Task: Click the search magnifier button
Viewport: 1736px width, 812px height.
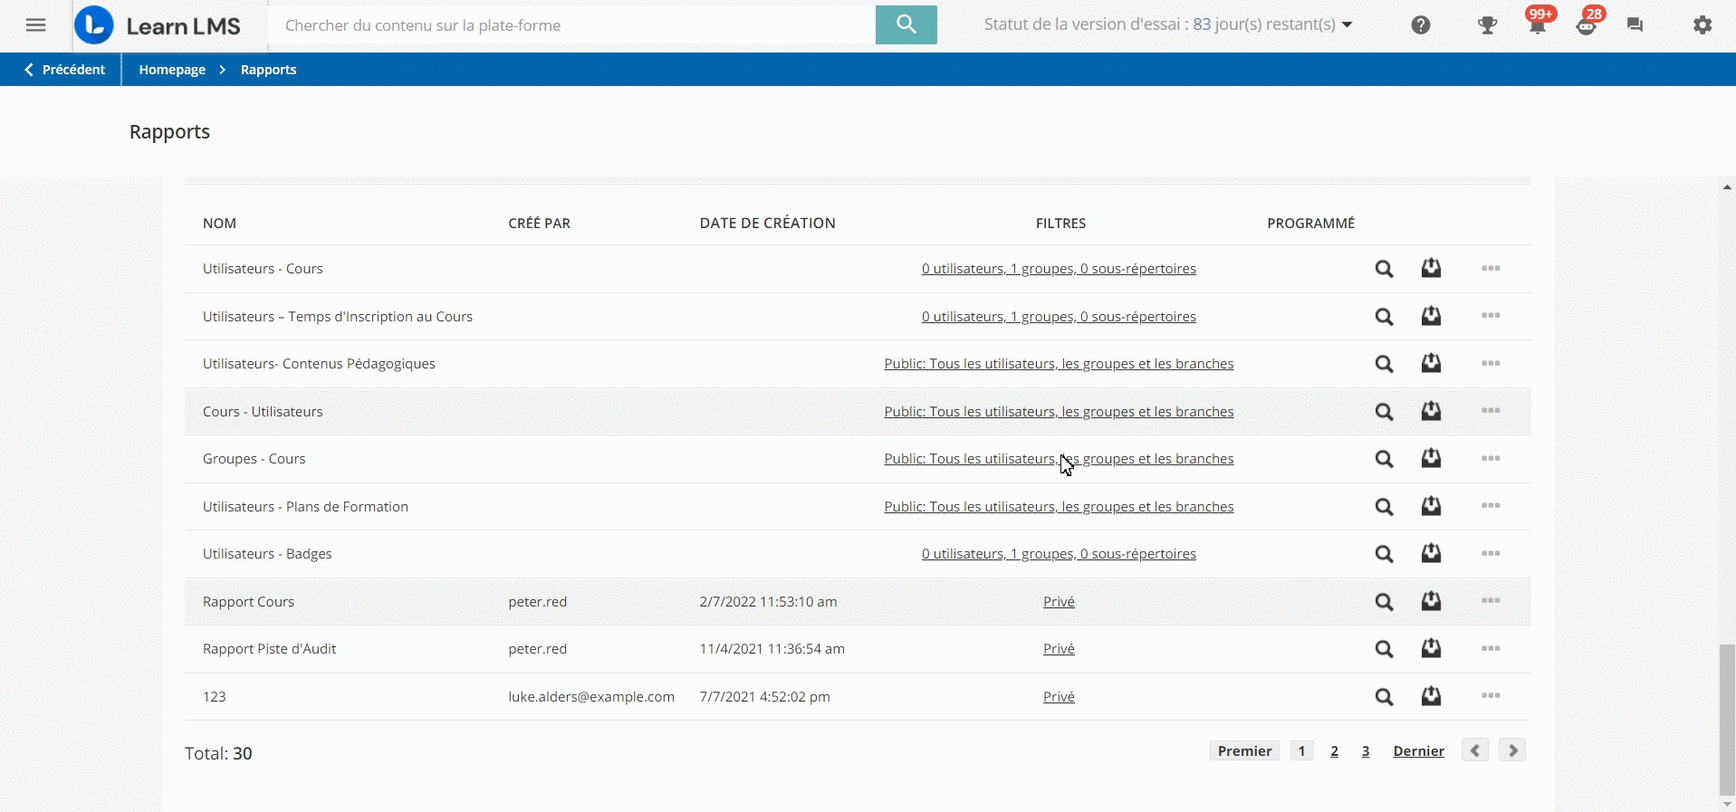Action: (906, 25)
